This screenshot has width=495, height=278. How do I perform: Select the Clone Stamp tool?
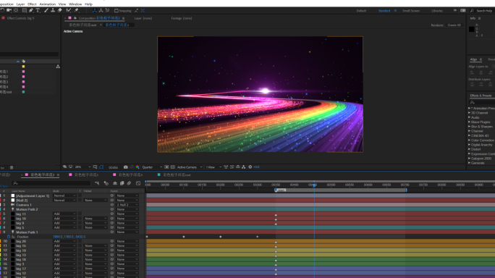tap(53, 10)
